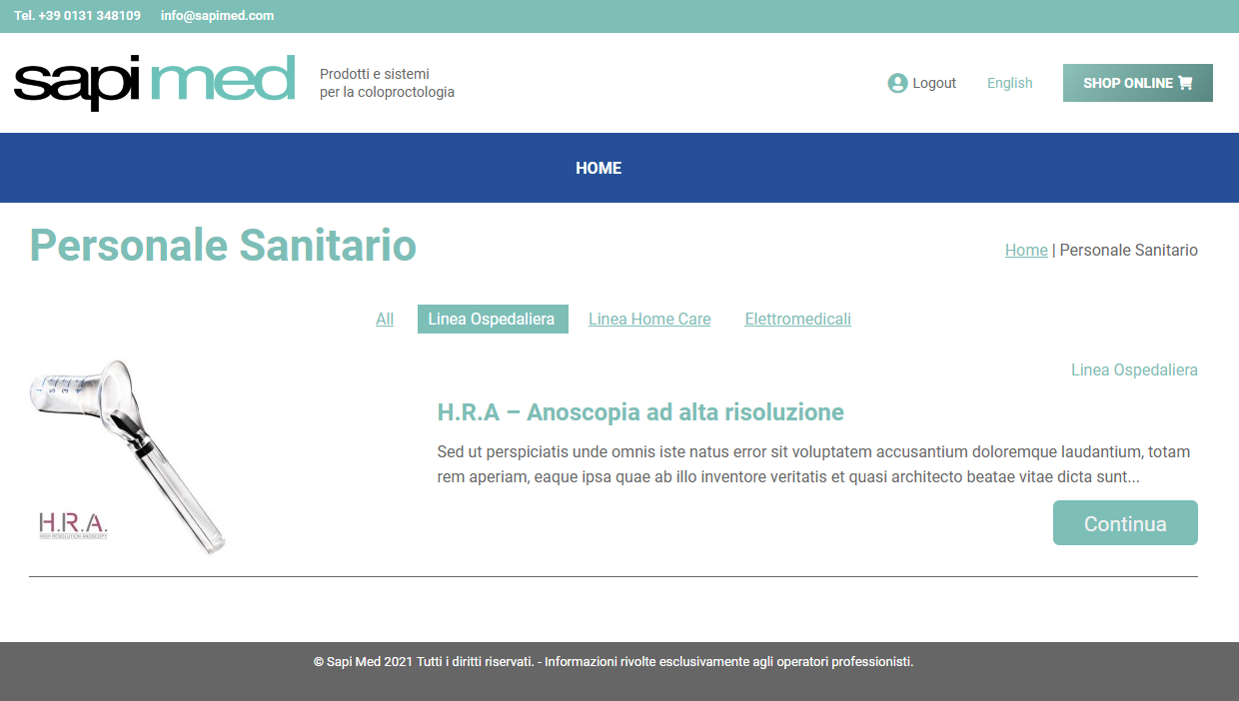Click the Logout link
This screenshot has height=701, width=1239.
(x=934, y=83)
